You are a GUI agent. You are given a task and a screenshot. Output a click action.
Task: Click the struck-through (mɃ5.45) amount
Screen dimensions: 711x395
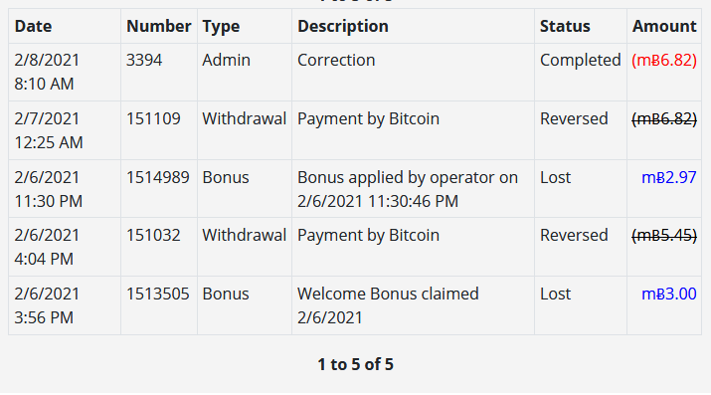pos(664,236)
